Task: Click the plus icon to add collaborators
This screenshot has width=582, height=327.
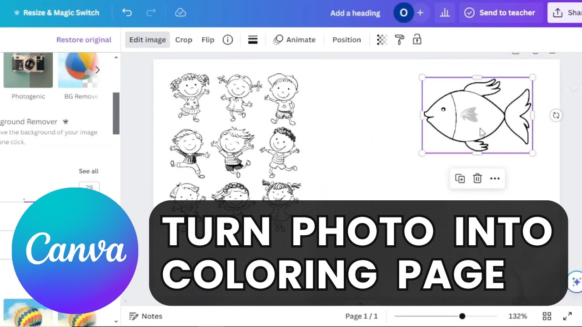Action: click(x=420, y=13)
